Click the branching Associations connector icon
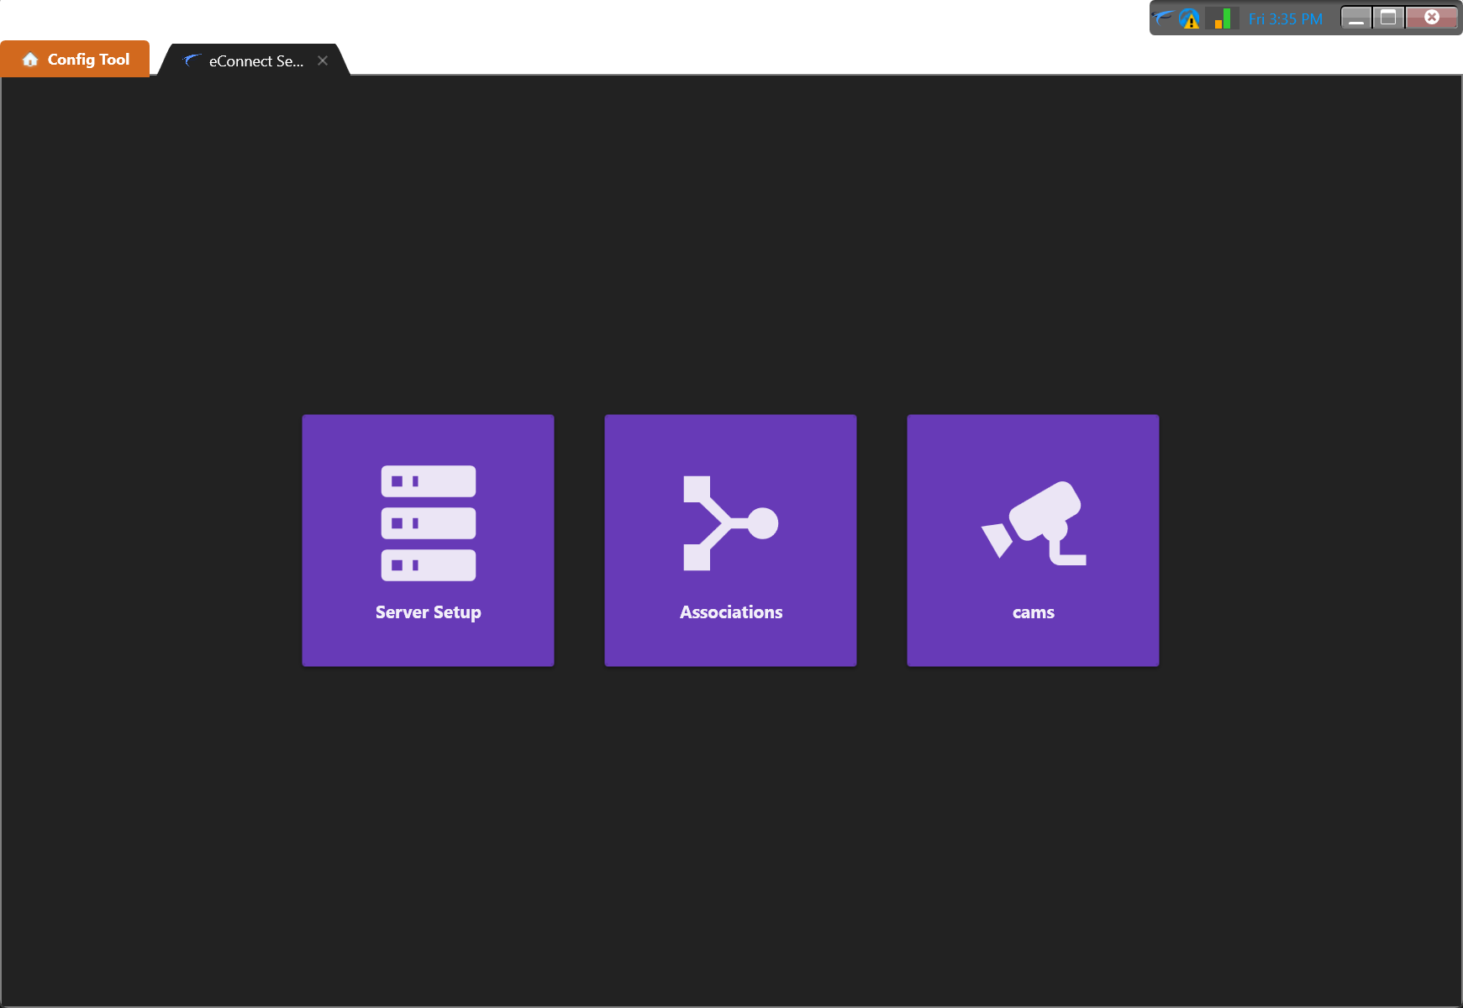The width and height of the screenshot is (1463, 1008). (x=730, y=522)
